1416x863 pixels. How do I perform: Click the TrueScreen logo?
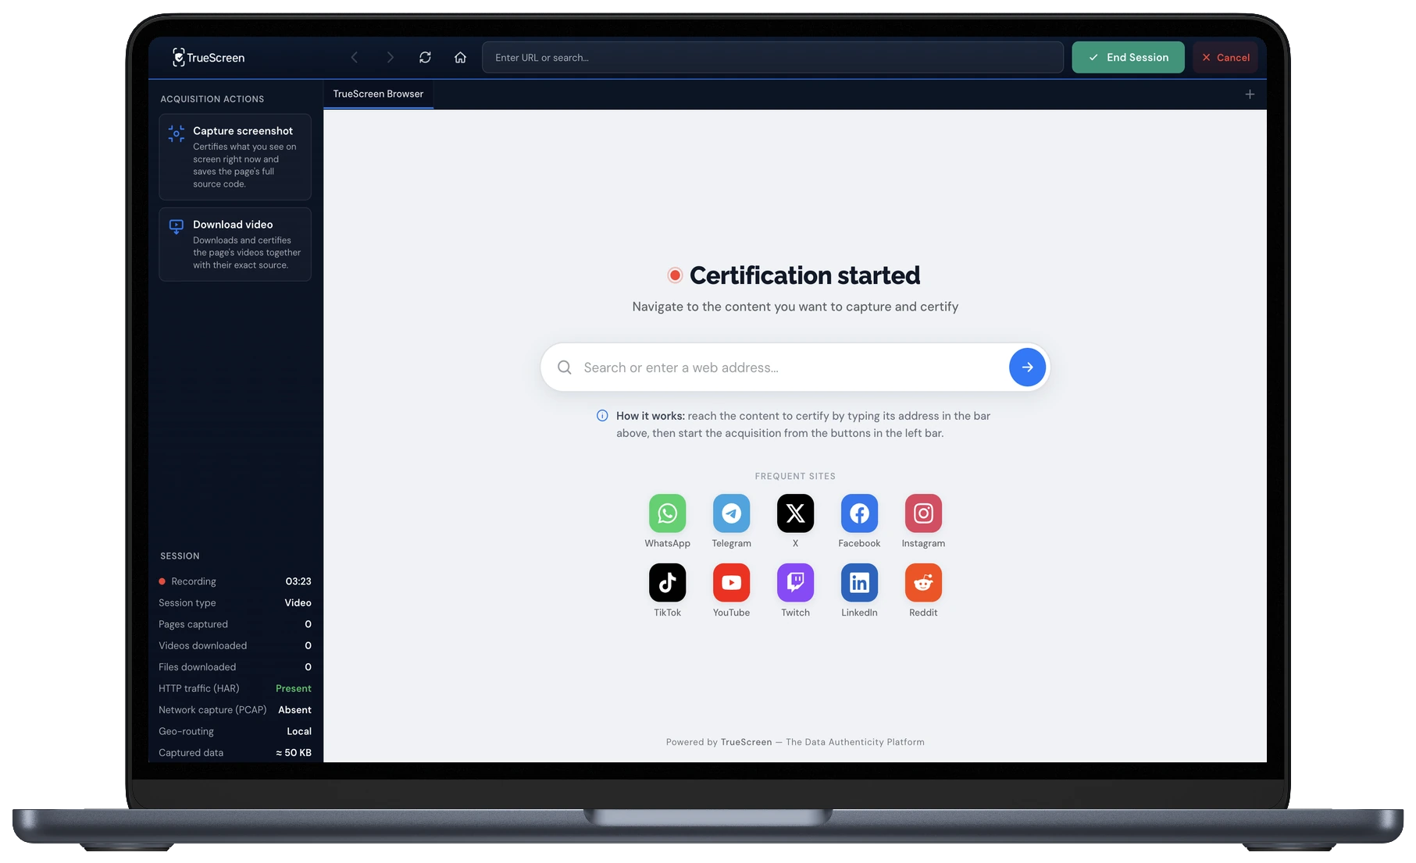(x=209, y=57)
